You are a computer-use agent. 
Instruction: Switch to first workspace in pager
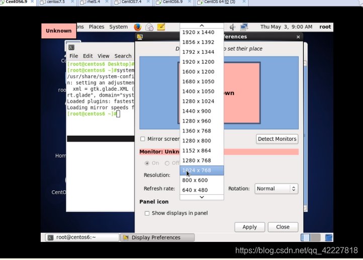point(305,237)
